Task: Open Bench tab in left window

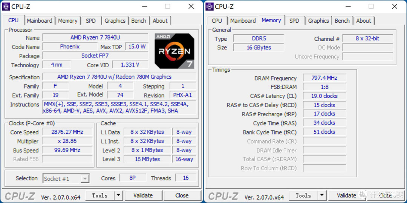Action: (x=139, y=21)
